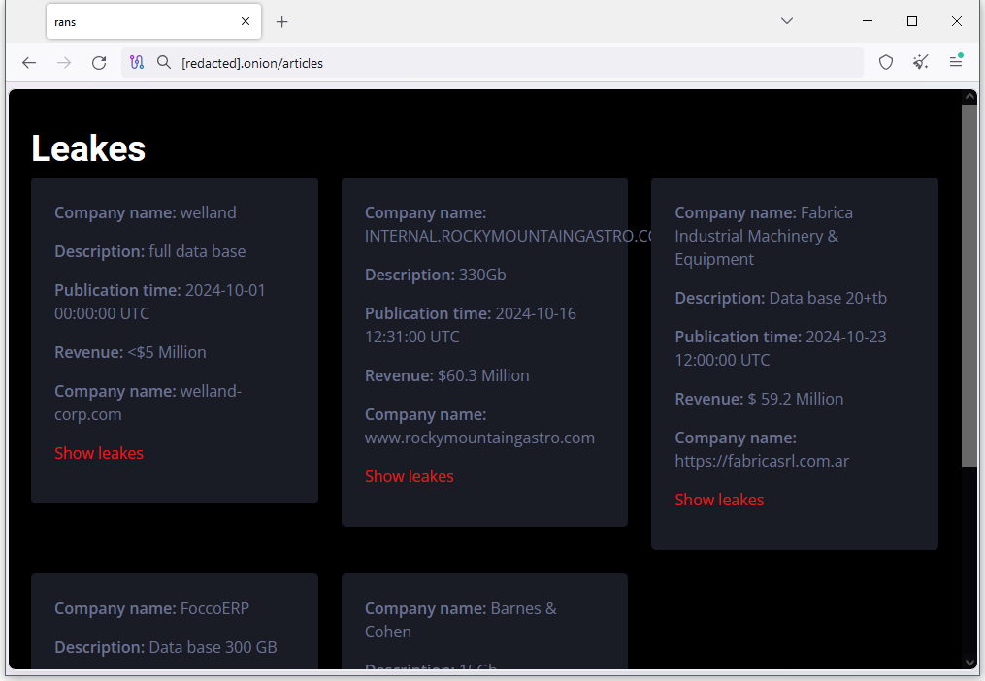Screen dimensions: 985x681
Task: Click the 2024-10-16 12:31:00 UTC publication time
Action: 471,325
